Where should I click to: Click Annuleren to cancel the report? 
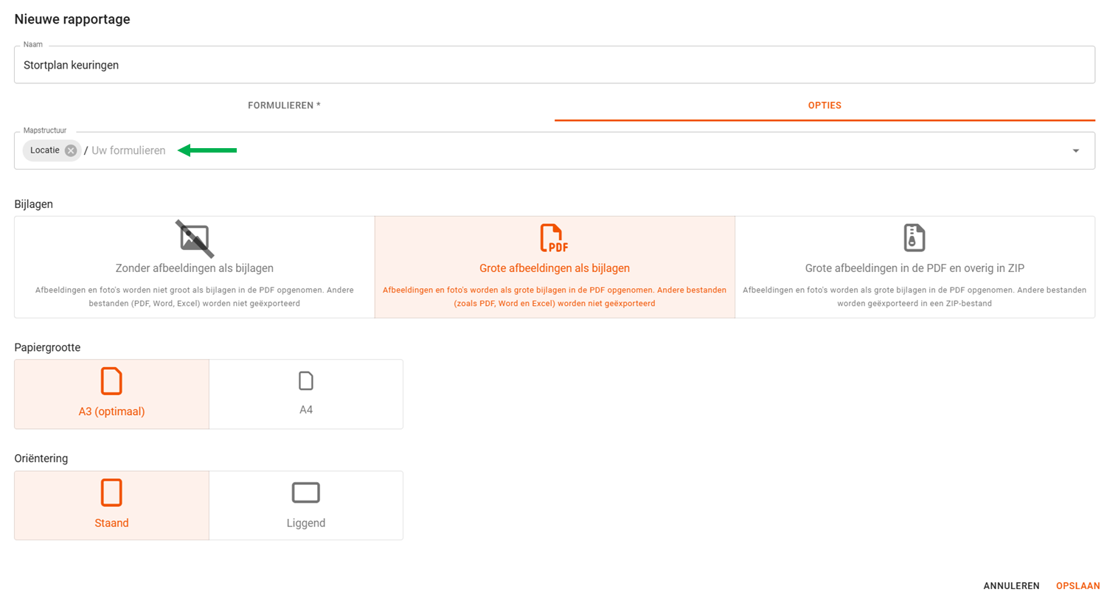[1011, 586]
